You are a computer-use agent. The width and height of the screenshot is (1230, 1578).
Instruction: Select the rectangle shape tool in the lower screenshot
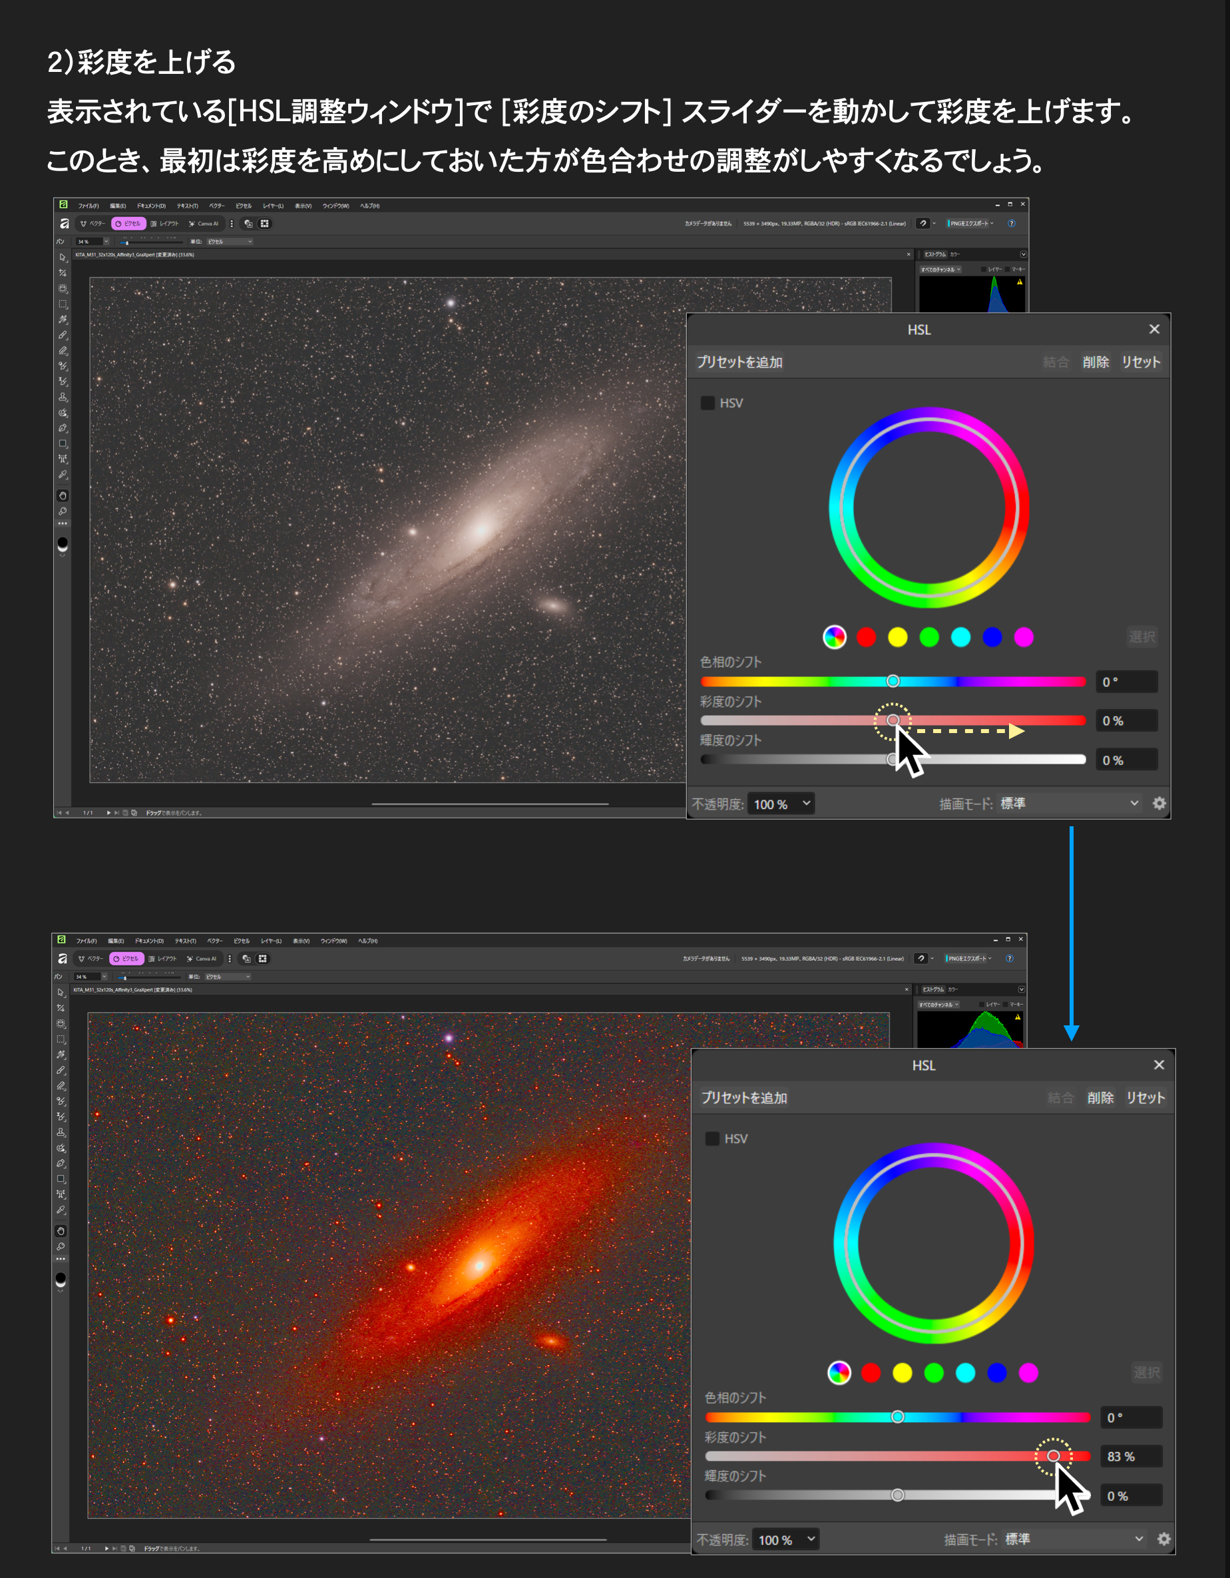pyautogui.click(x=61, y=1179)
